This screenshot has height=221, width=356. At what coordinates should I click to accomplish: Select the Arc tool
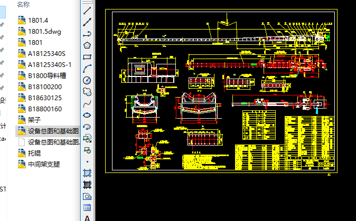87,69
